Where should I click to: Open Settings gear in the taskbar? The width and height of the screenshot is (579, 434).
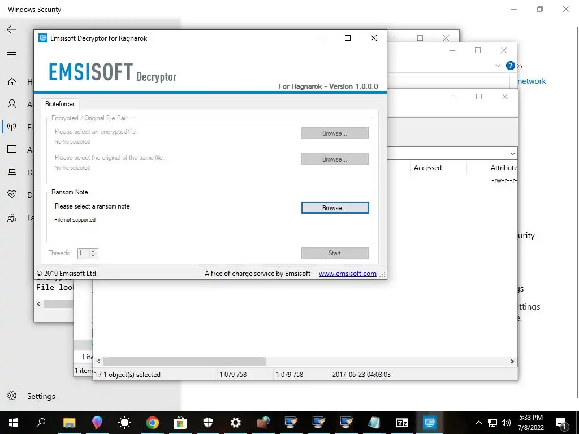[x=236, y=423]
